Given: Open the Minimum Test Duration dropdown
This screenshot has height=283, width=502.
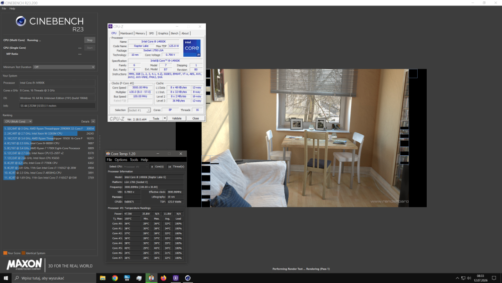Looking at the screenshot, I should (64, 67).
